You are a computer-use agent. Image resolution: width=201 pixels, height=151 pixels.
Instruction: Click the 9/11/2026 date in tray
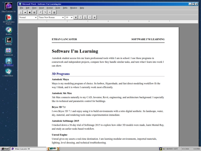click(x=185, y=149)
